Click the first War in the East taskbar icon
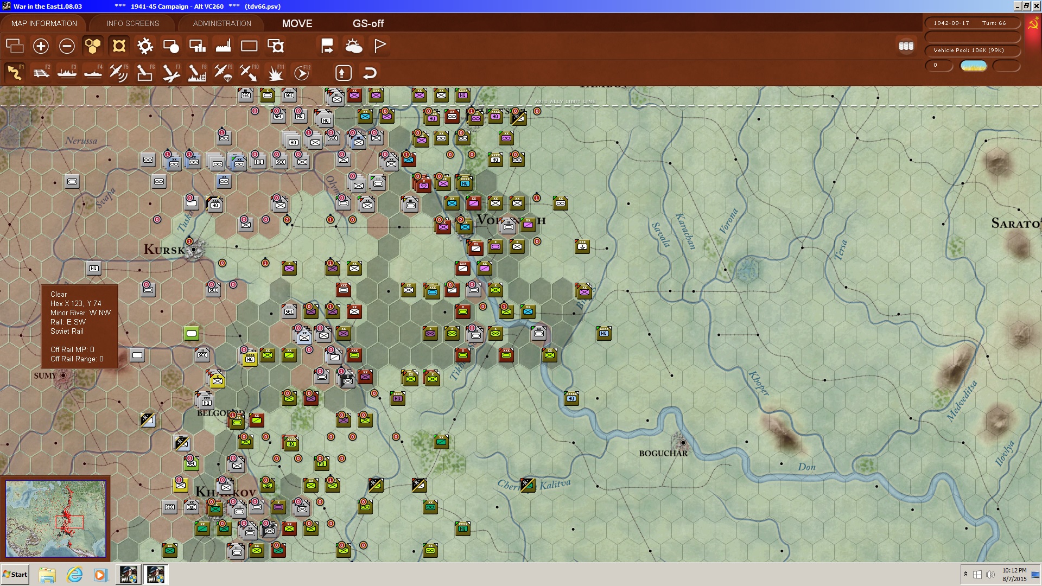Viewport: 1042px width, 586px height. pos(129,575)
